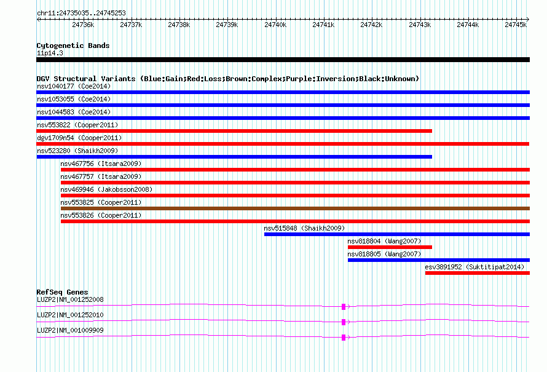Select the 11p14.3 band label
Viewport: 547px width, 372px height.
50,53
